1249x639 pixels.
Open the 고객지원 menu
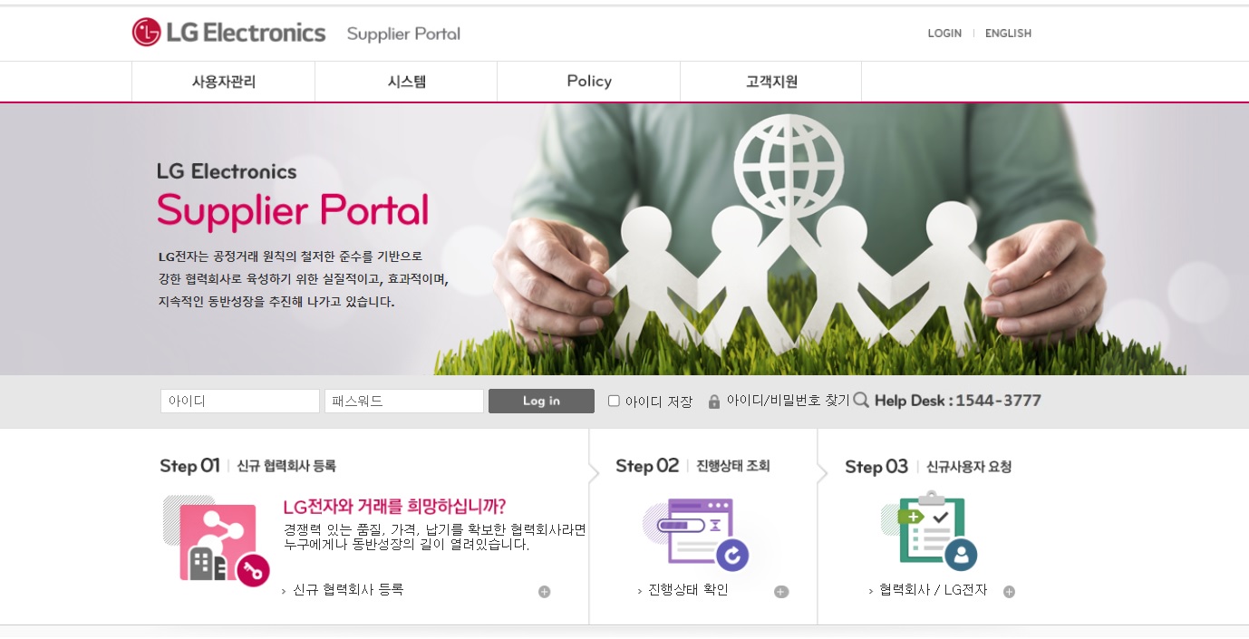[771, 82]
